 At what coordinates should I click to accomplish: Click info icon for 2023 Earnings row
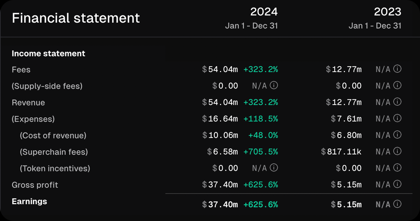click(x=397, y=205)
